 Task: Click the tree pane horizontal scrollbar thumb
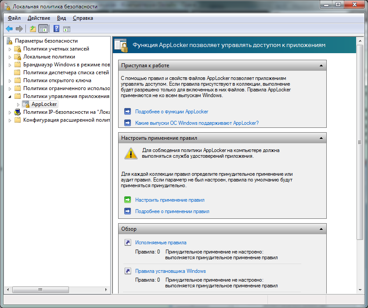point(40,290)
